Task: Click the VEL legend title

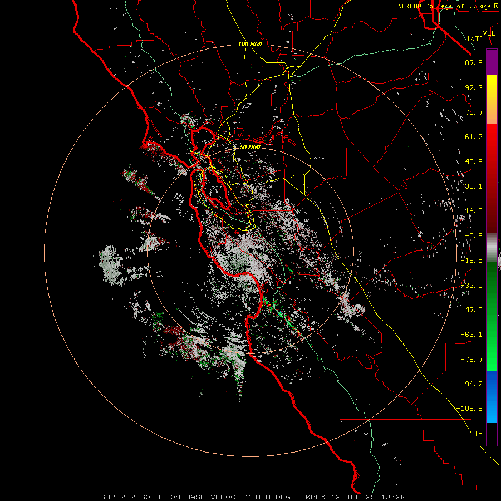Action: [489, 33]
